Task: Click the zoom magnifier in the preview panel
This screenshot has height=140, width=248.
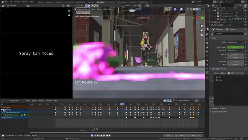Action: tap(69, 11)
